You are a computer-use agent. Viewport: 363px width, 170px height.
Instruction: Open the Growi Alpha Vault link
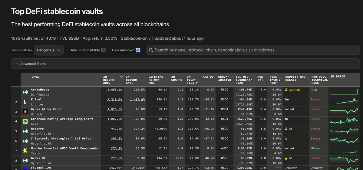pyautogui.click(x=47, y=109)
